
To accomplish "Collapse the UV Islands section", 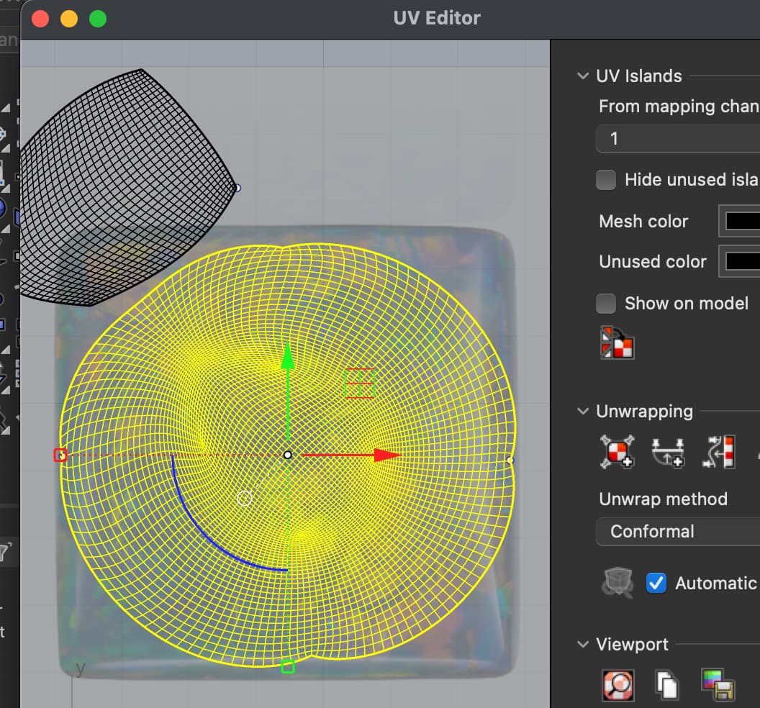I will (x=582, y=76).
